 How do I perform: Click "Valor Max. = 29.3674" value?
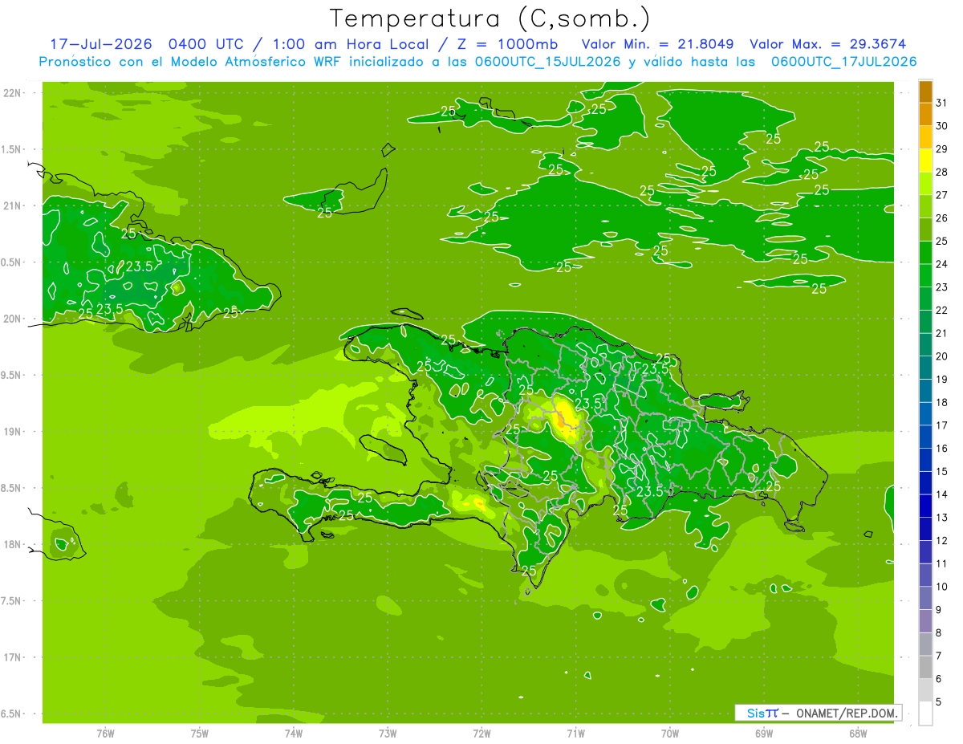tap(829, 44)
